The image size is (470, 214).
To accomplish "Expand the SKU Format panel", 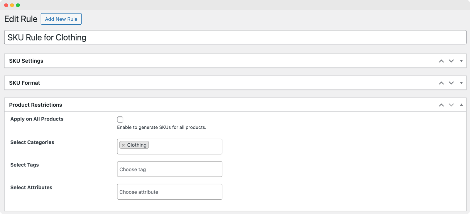I will point(461,83).
